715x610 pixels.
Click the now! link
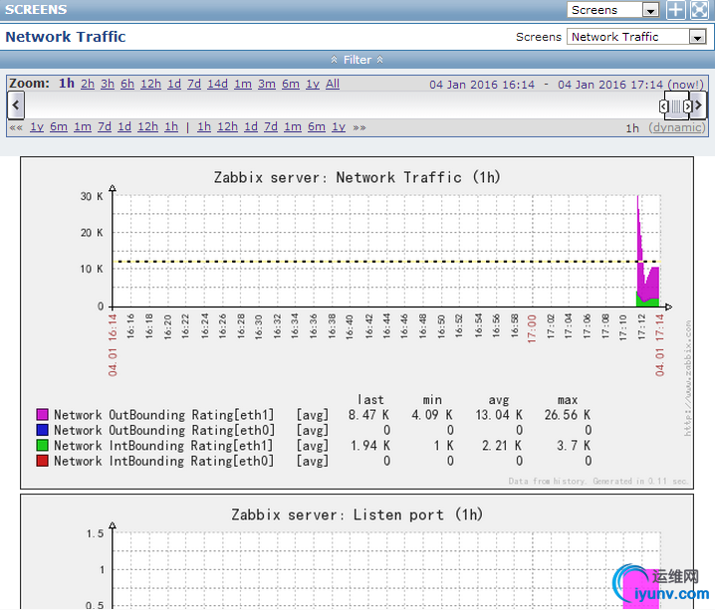tap(685, 85)
